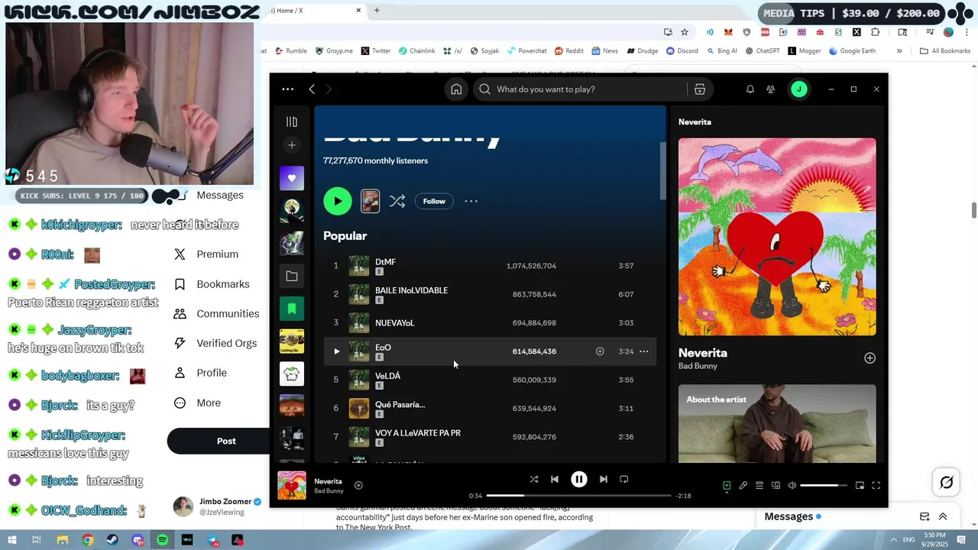Seek within the song progress bar

tap(578, 496)
